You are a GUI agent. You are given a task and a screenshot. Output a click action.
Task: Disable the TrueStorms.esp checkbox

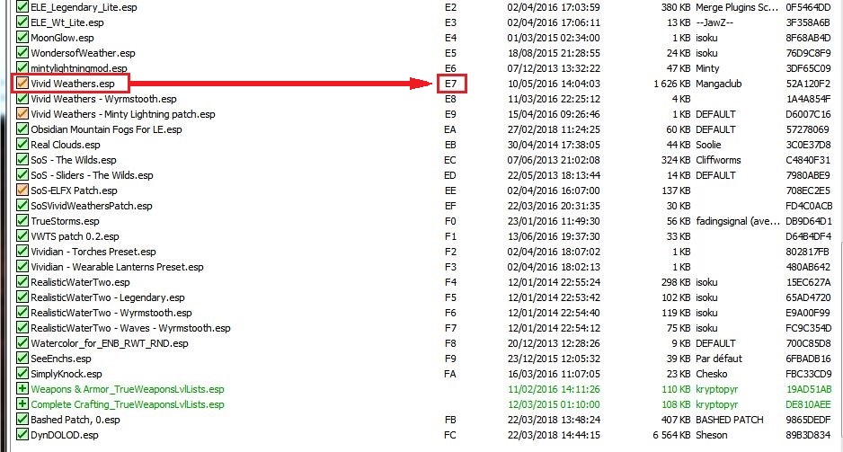(22, 221)
